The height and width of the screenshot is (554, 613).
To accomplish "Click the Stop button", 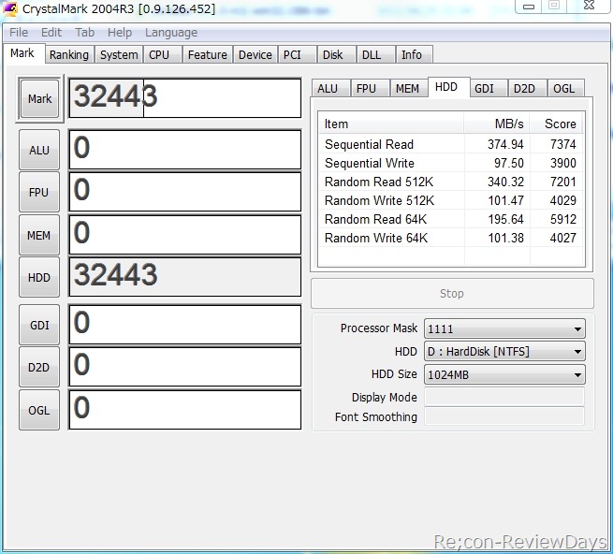I will tap(451, 294).
